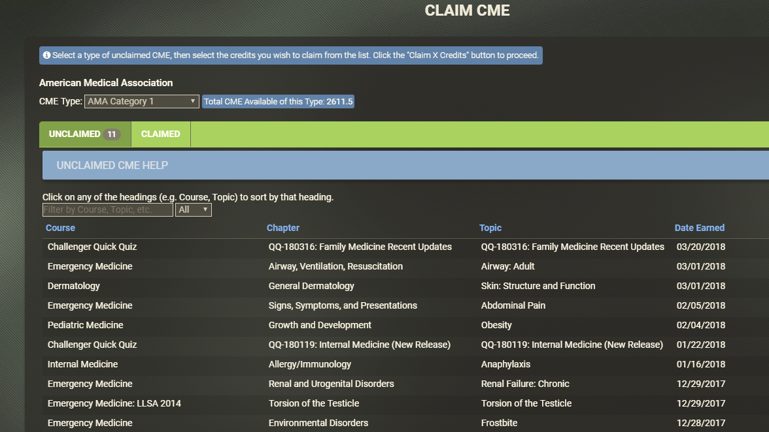Click the American Medical Association heading
The height and width of the screenshot is (432, 769).
pyautogui.click(x=106, y=83)
